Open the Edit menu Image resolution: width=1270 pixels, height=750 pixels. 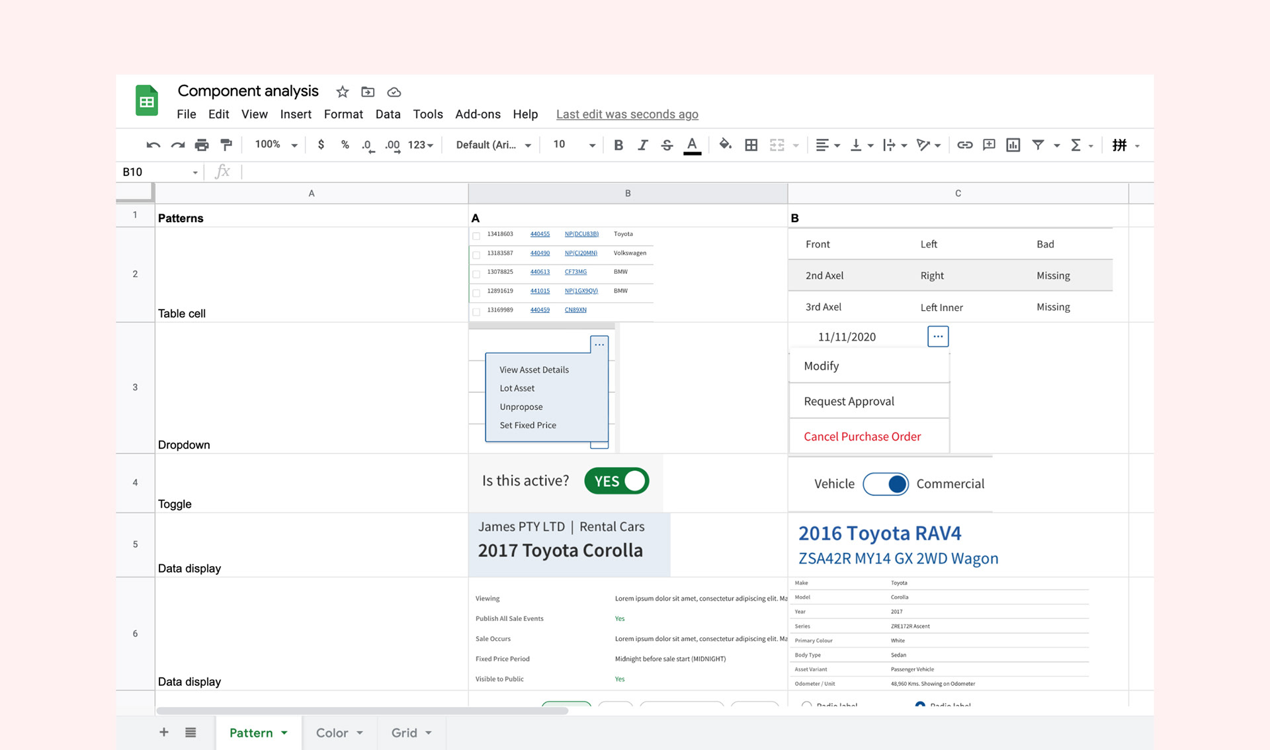(x=218, y=114)
